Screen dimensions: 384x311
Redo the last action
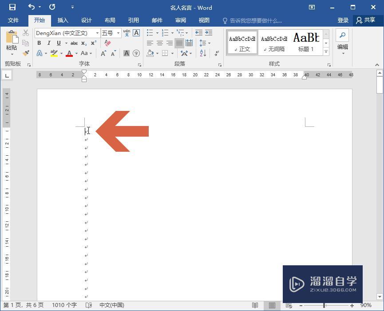[52, 7]
